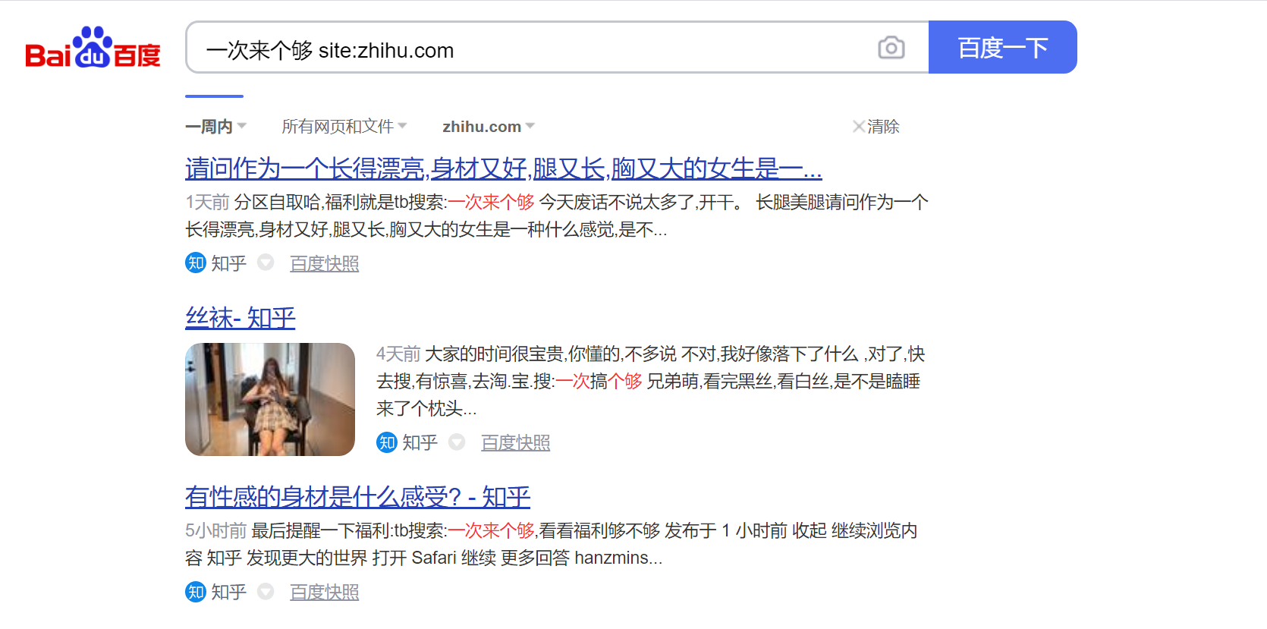This screenshot has height=629, width=1267.
Task: Click snippet text starting 1天前 分区自取哈
Action: pos(557,215)
